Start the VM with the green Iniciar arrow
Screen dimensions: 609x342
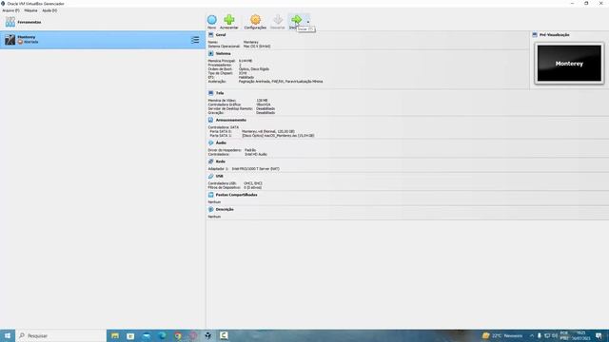(x=296, y=20)
